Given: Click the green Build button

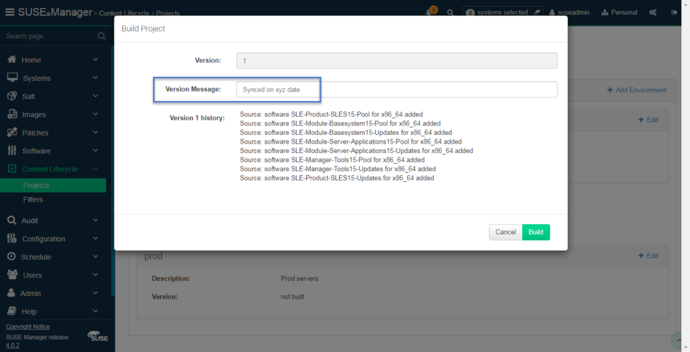Looking at the screenshot, I should pyautogui.click(x=536, y=232).
